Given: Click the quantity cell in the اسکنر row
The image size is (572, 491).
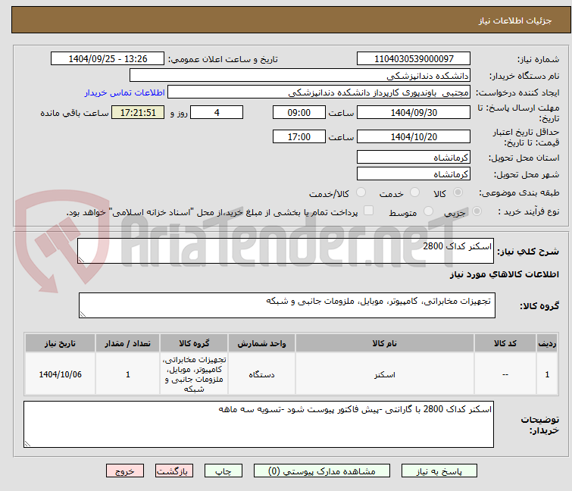Looking at the screenshot, I should tap(127, 374).
